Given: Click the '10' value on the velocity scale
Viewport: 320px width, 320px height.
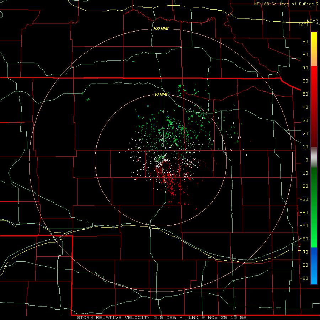Looking at the screenshot, I should tap(305, 147).
